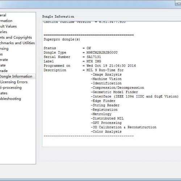Click the 'Description' field label

(55, 70)
